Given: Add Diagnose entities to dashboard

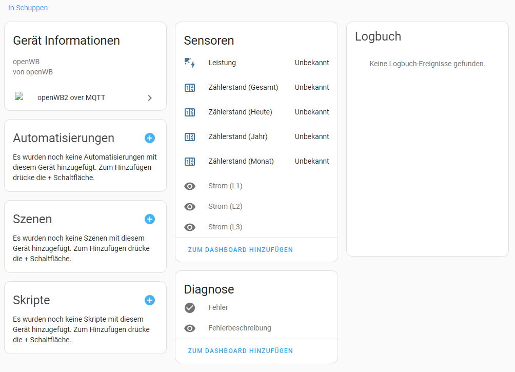Looking at the screenshot, I should (x=241, y=351).
